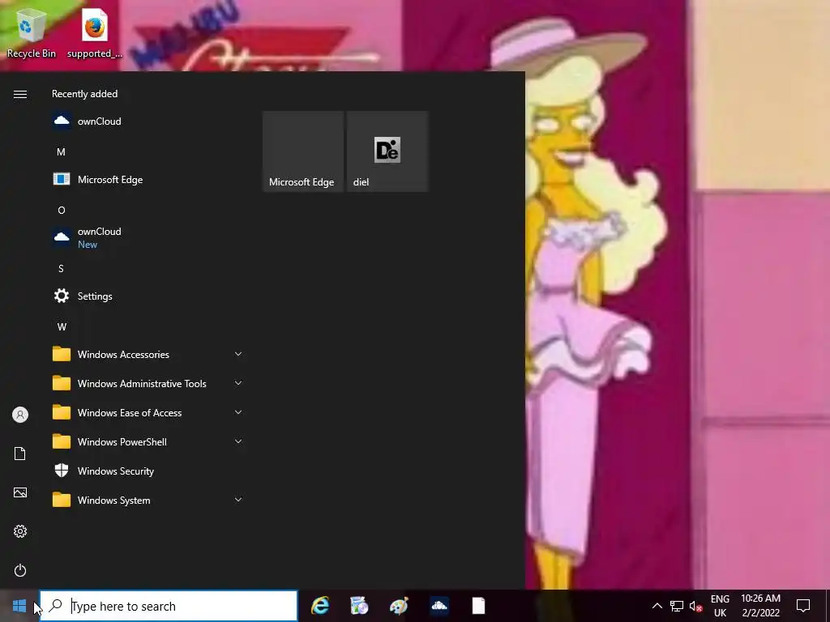This screenshot has width=830, height=622.
Task: Click the letter W section header
Action: click(62, 327)
